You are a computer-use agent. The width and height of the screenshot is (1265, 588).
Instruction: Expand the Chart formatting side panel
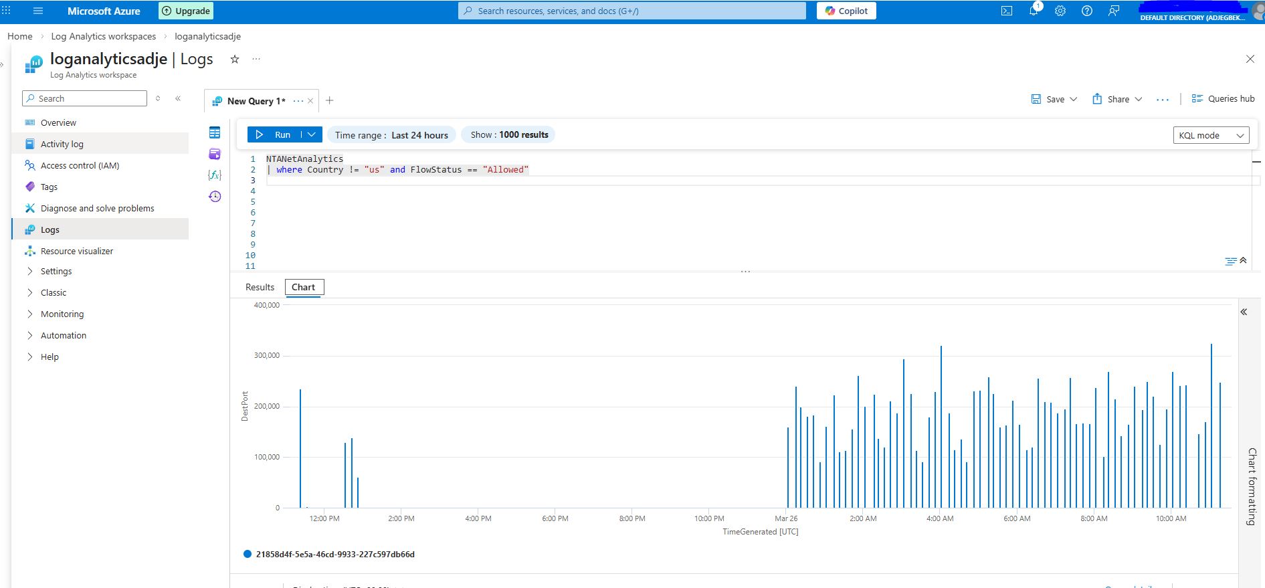point(1244,312)
